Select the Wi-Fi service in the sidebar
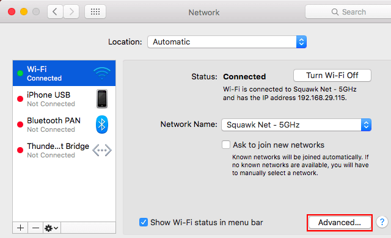391x238 pixels. (x=64, y=73)
